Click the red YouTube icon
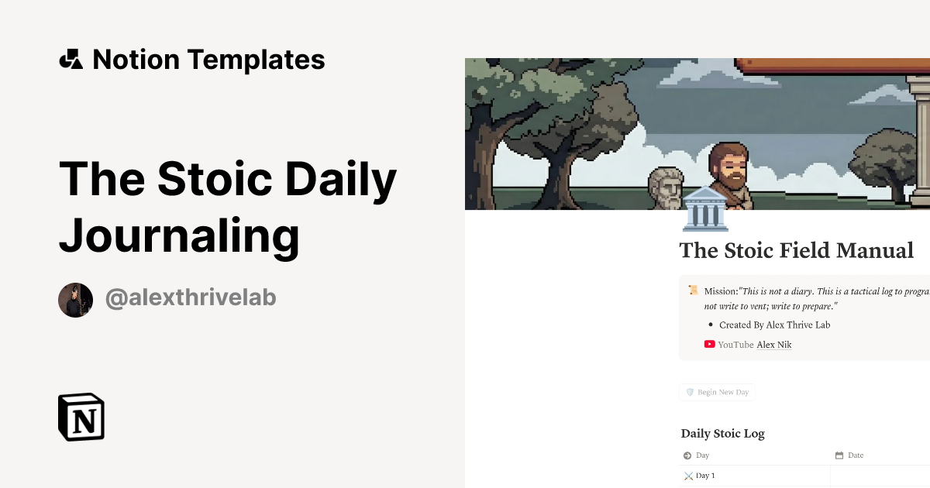This screenshot has width=930, height=488. pos(709,344)
